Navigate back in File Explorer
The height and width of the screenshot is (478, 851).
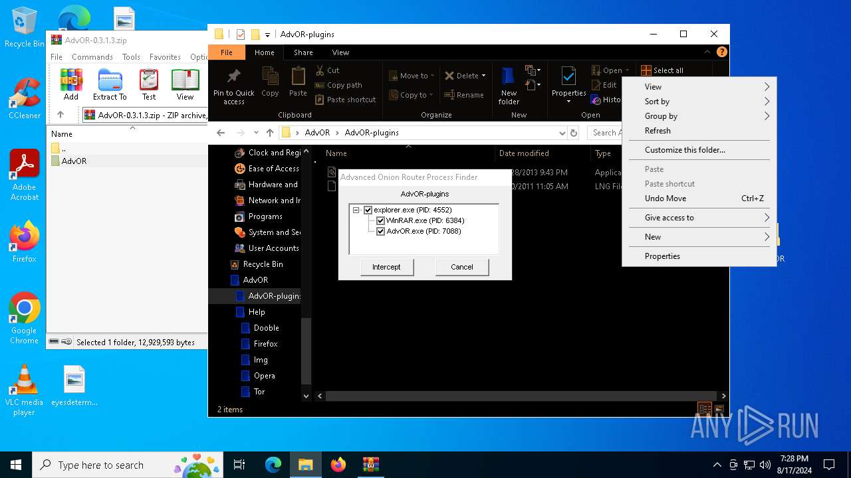pyautogui.click(x=221, y=133)
